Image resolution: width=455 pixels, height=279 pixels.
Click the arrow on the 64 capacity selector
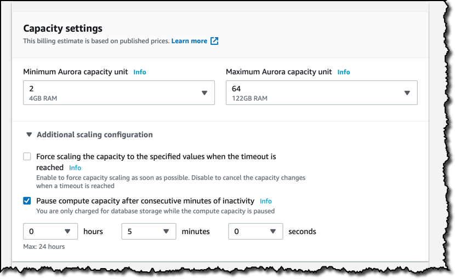(x=407, y=93)
